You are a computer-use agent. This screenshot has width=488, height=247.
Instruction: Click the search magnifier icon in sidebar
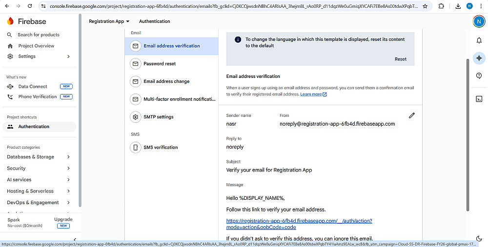click(10, 35)
